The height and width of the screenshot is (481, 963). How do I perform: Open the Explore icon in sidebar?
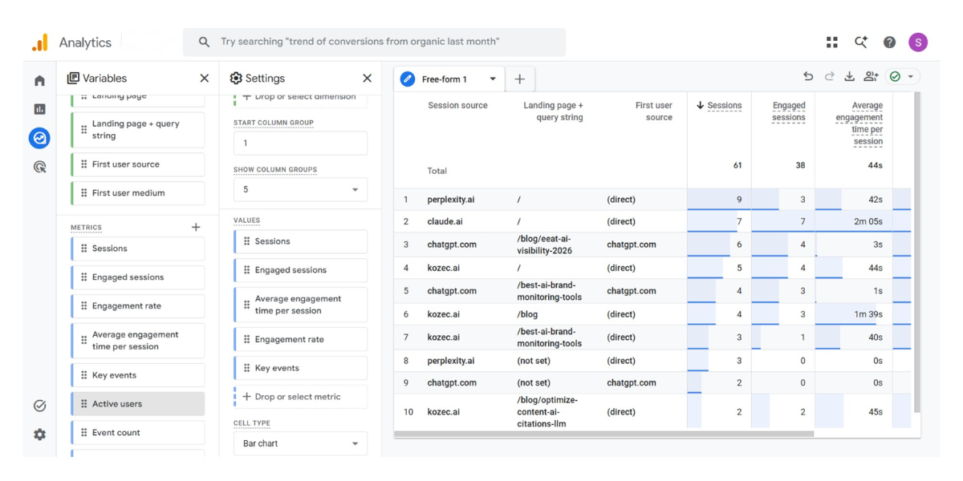click(x=39, y=138)
